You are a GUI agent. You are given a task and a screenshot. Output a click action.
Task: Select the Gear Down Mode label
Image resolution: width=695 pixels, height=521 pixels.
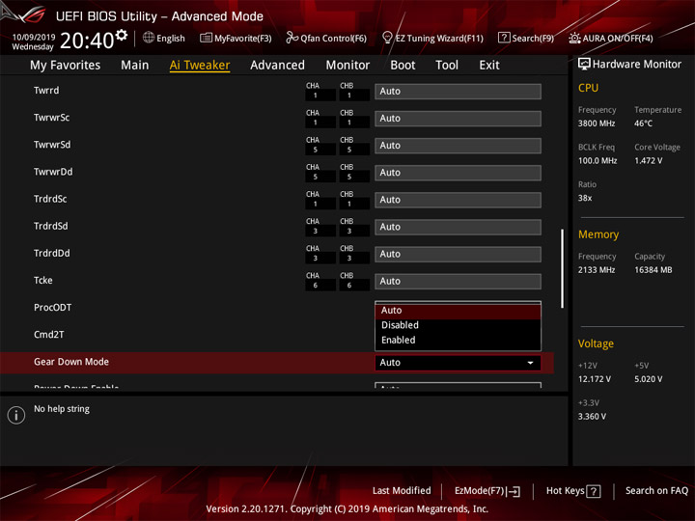coord(71,362)
